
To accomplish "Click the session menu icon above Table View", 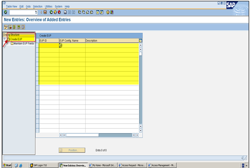I will point(4,3).
